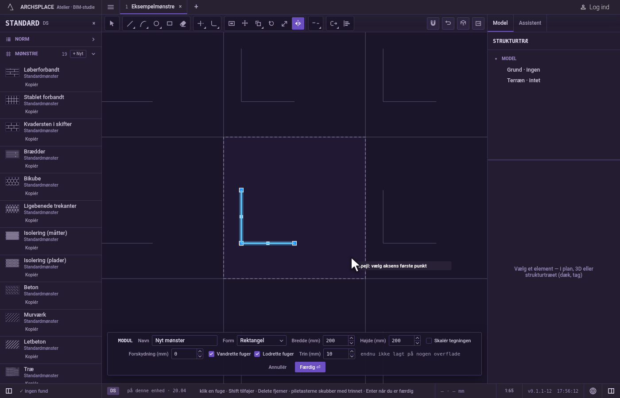Viewport: 620px width, 398px height.
Task: Click the undo arrow icon
Action: click(448, 23)
